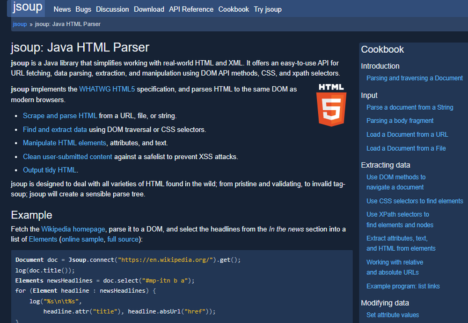Open Parsing and traversing a Document

tap(415, 78)
